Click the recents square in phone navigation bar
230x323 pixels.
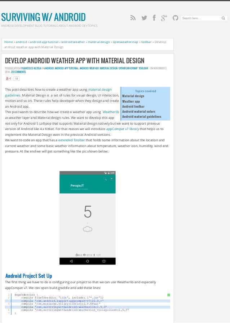point(104,261)
